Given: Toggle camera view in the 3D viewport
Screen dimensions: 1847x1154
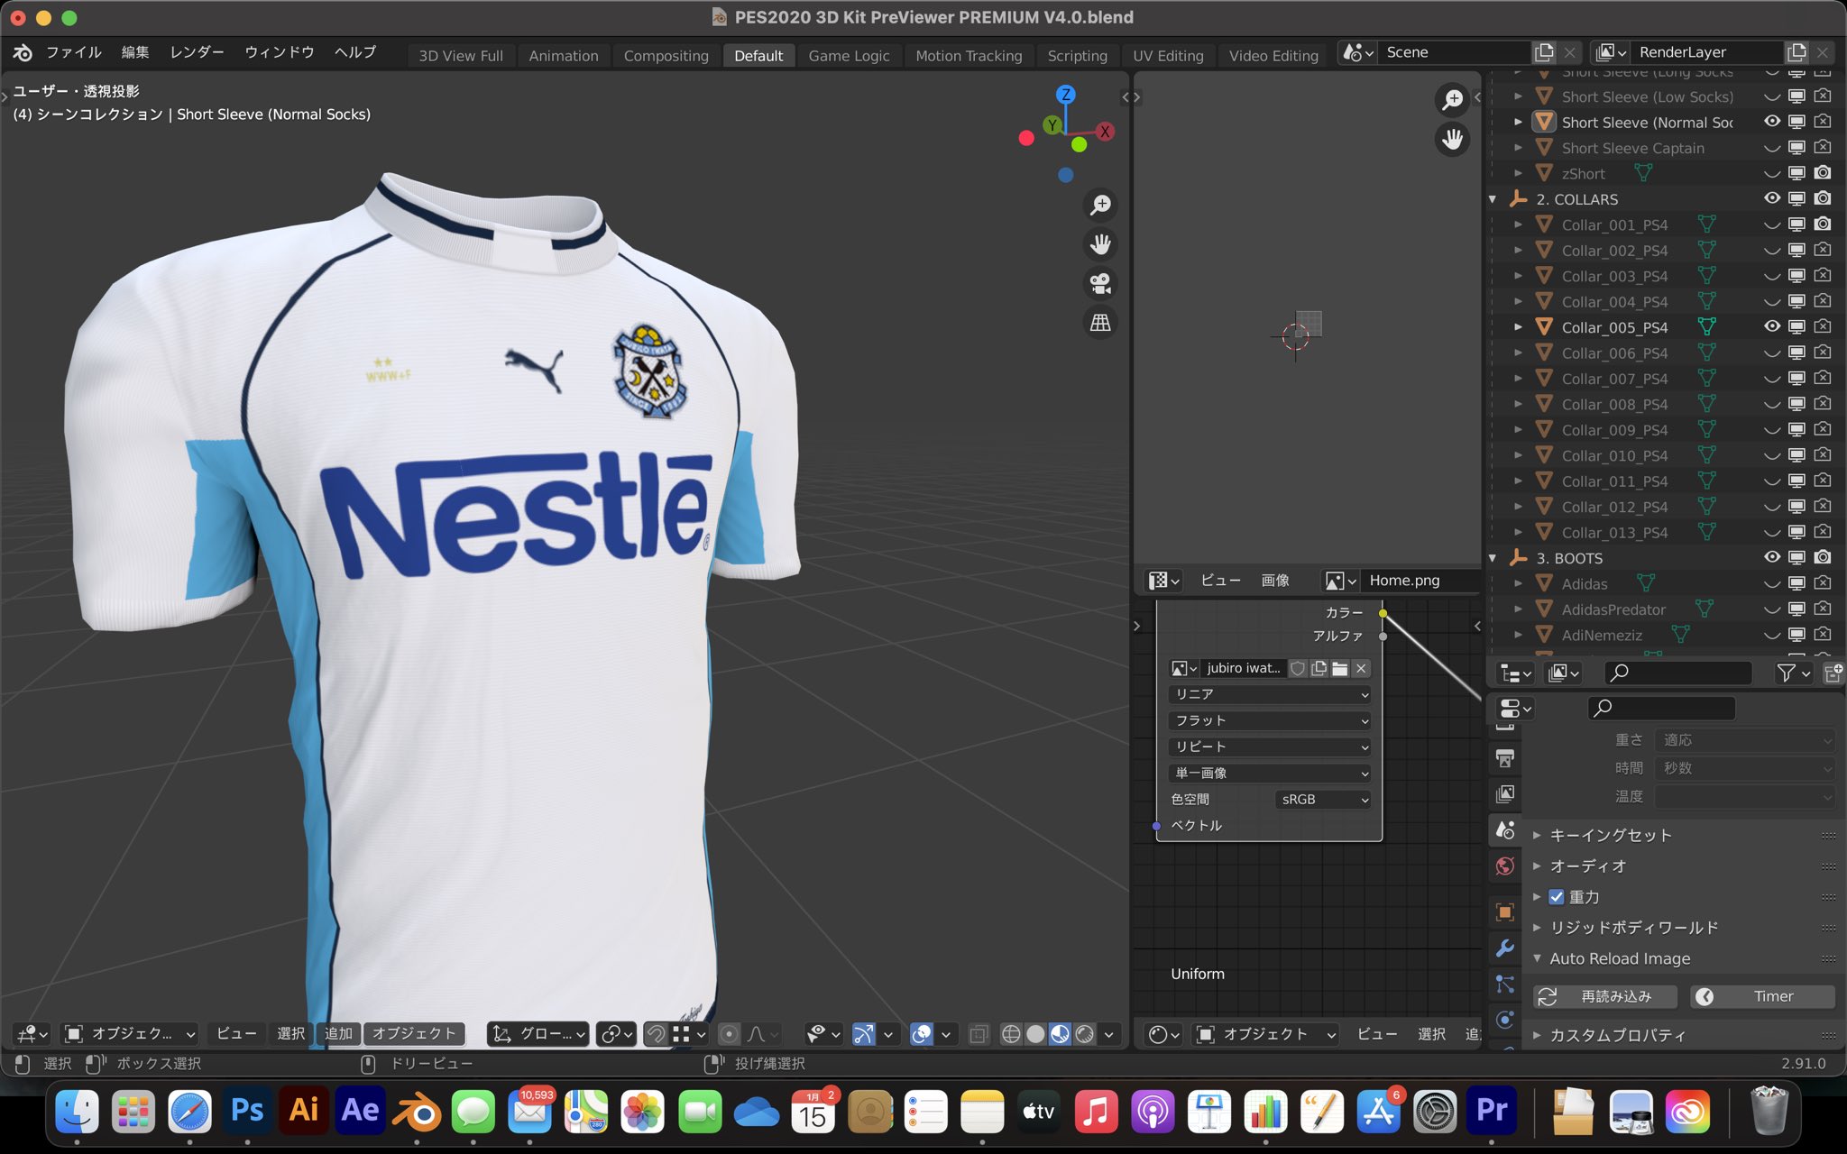Looking at the screenshot, I should (1100, 284).
